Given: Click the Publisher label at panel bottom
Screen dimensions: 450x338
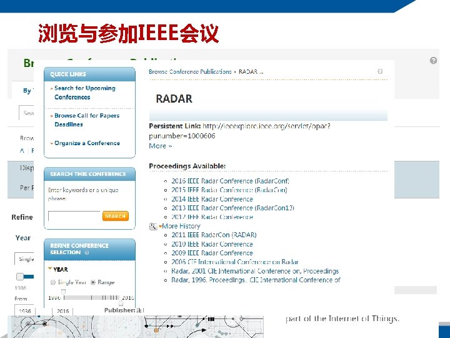Looking at the screenshot, I should click(119, 310).
